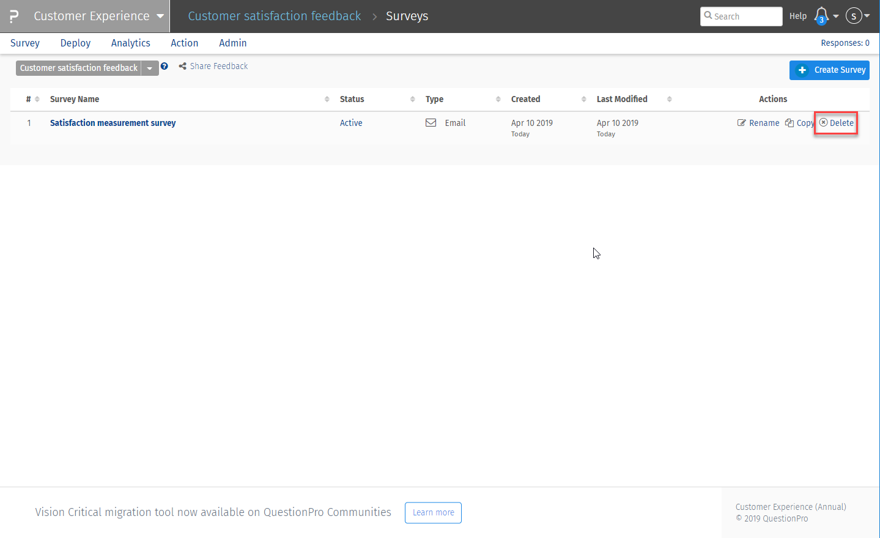Open the Analytics menu
This screenshot has width=880, height=538.
[x=130, y=43]
